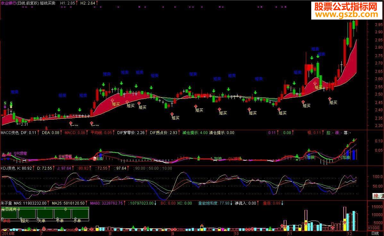Click the 2014年 date axis label
Screen dimensions: 384x236
8,233
